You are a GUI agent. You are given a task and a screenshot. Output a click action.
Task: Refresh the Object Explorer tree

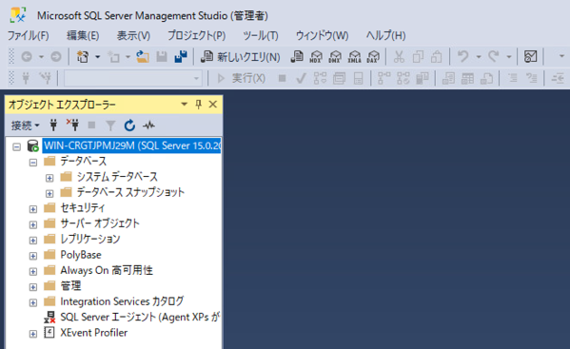[x=129, y=126]
